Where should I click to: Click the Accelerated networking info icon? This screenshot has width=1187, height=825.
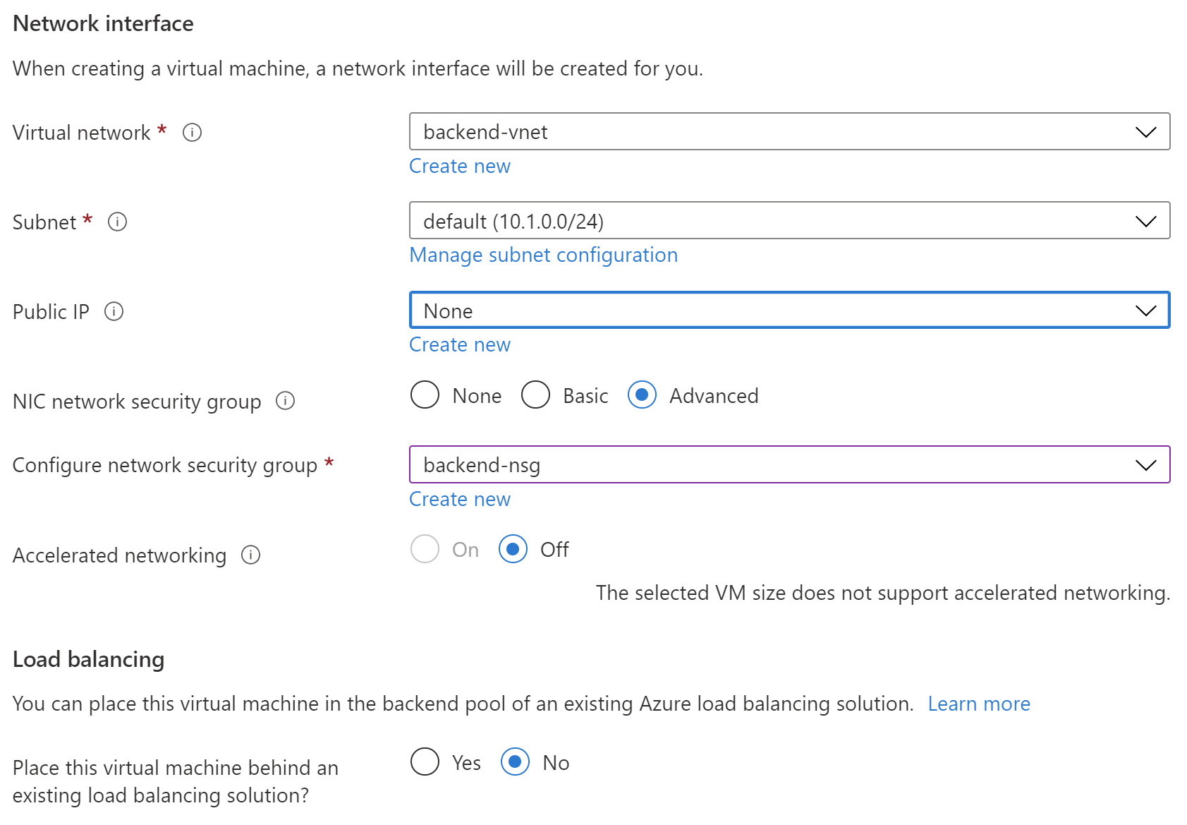point(250,555)
